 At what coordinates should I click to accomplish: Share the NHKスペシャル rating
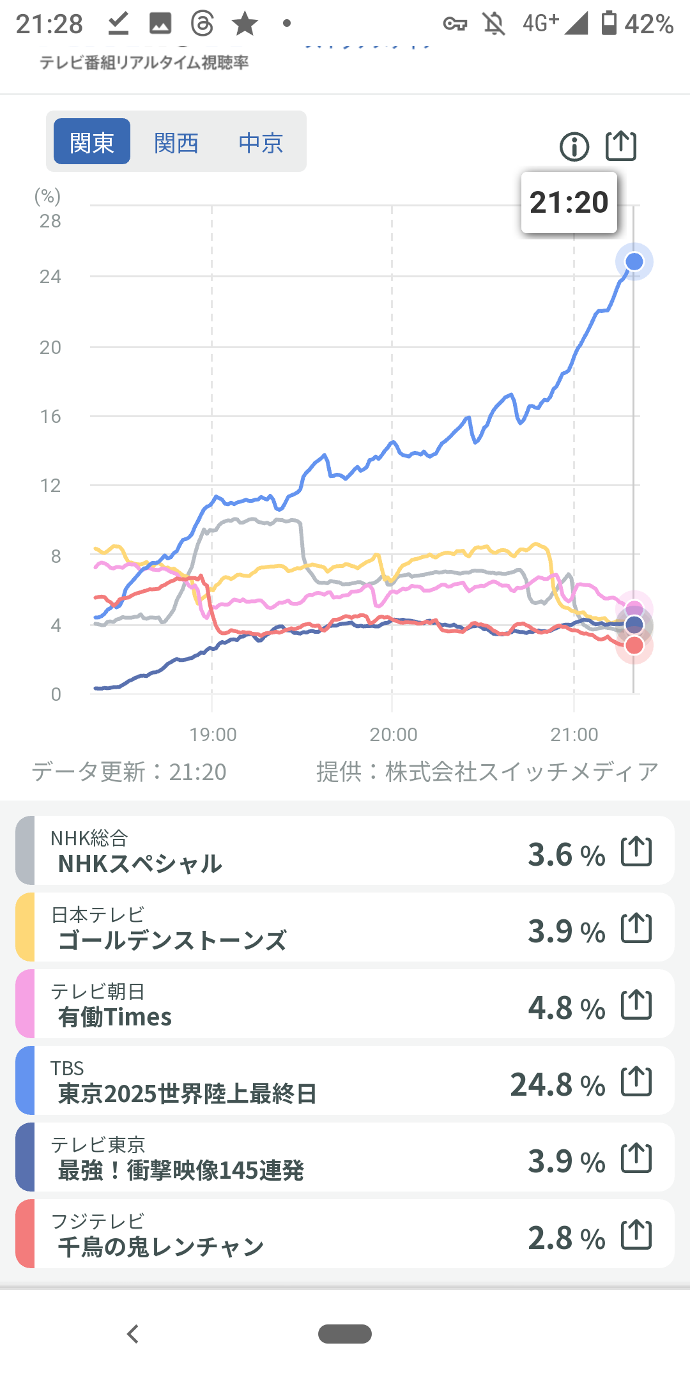click(x=636, y=852)
